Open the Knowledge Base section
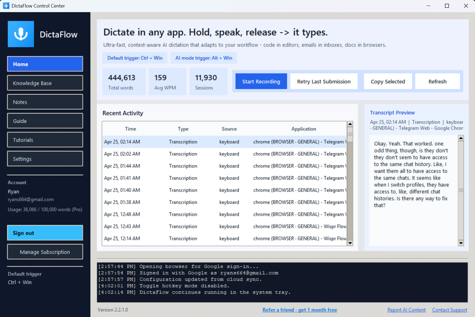The height and width of the screenshot is (317, 475). (45, 83)
